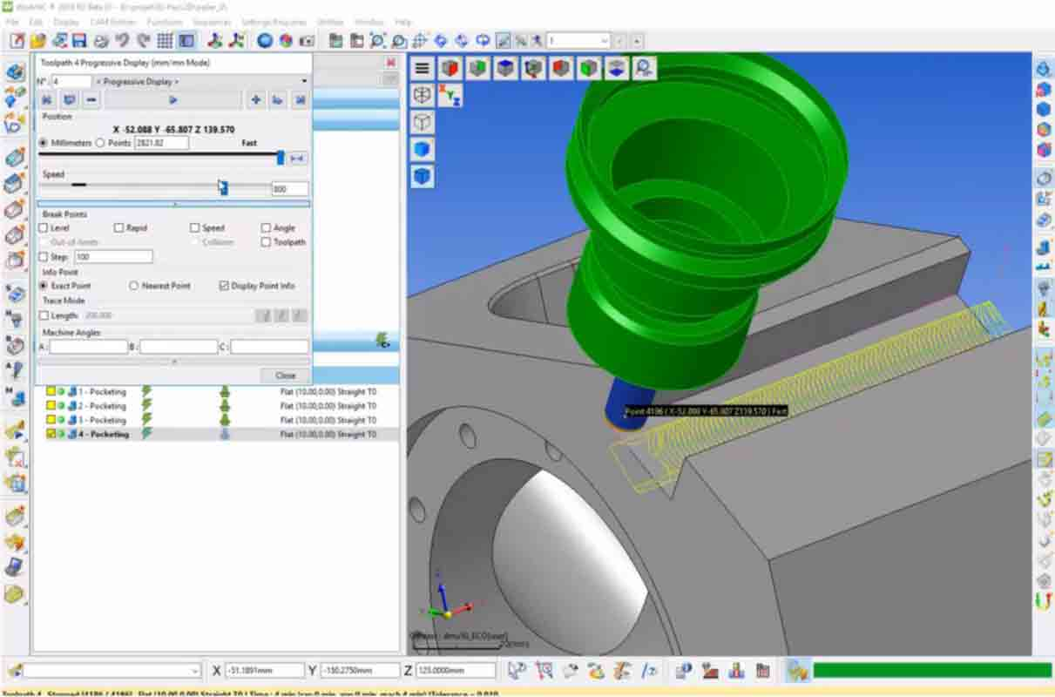Select the isometric wireframe view icon
The width and height of the screenshot is (1055, 697).
pyautogui.click(x=423, y=122)
